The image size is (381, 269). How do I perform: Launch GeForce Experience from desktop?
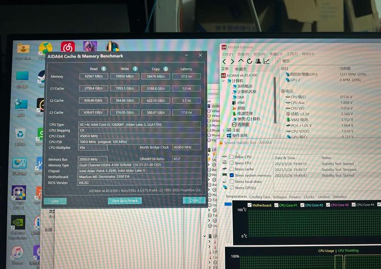coord(18,228)
